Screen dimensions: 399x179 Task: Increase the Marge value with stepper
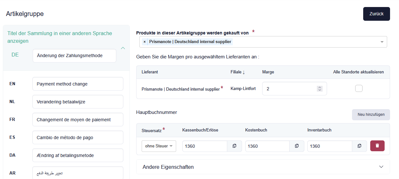[319, 87]
